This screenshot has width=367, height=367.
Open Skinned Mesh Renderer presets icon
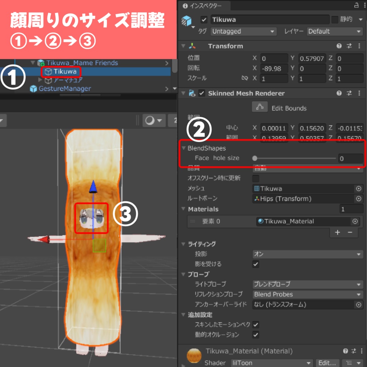[349, 93]
